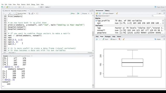Screen dimensions: 166x93
Task: Maximize the Console pane
Action: (92, 56)
